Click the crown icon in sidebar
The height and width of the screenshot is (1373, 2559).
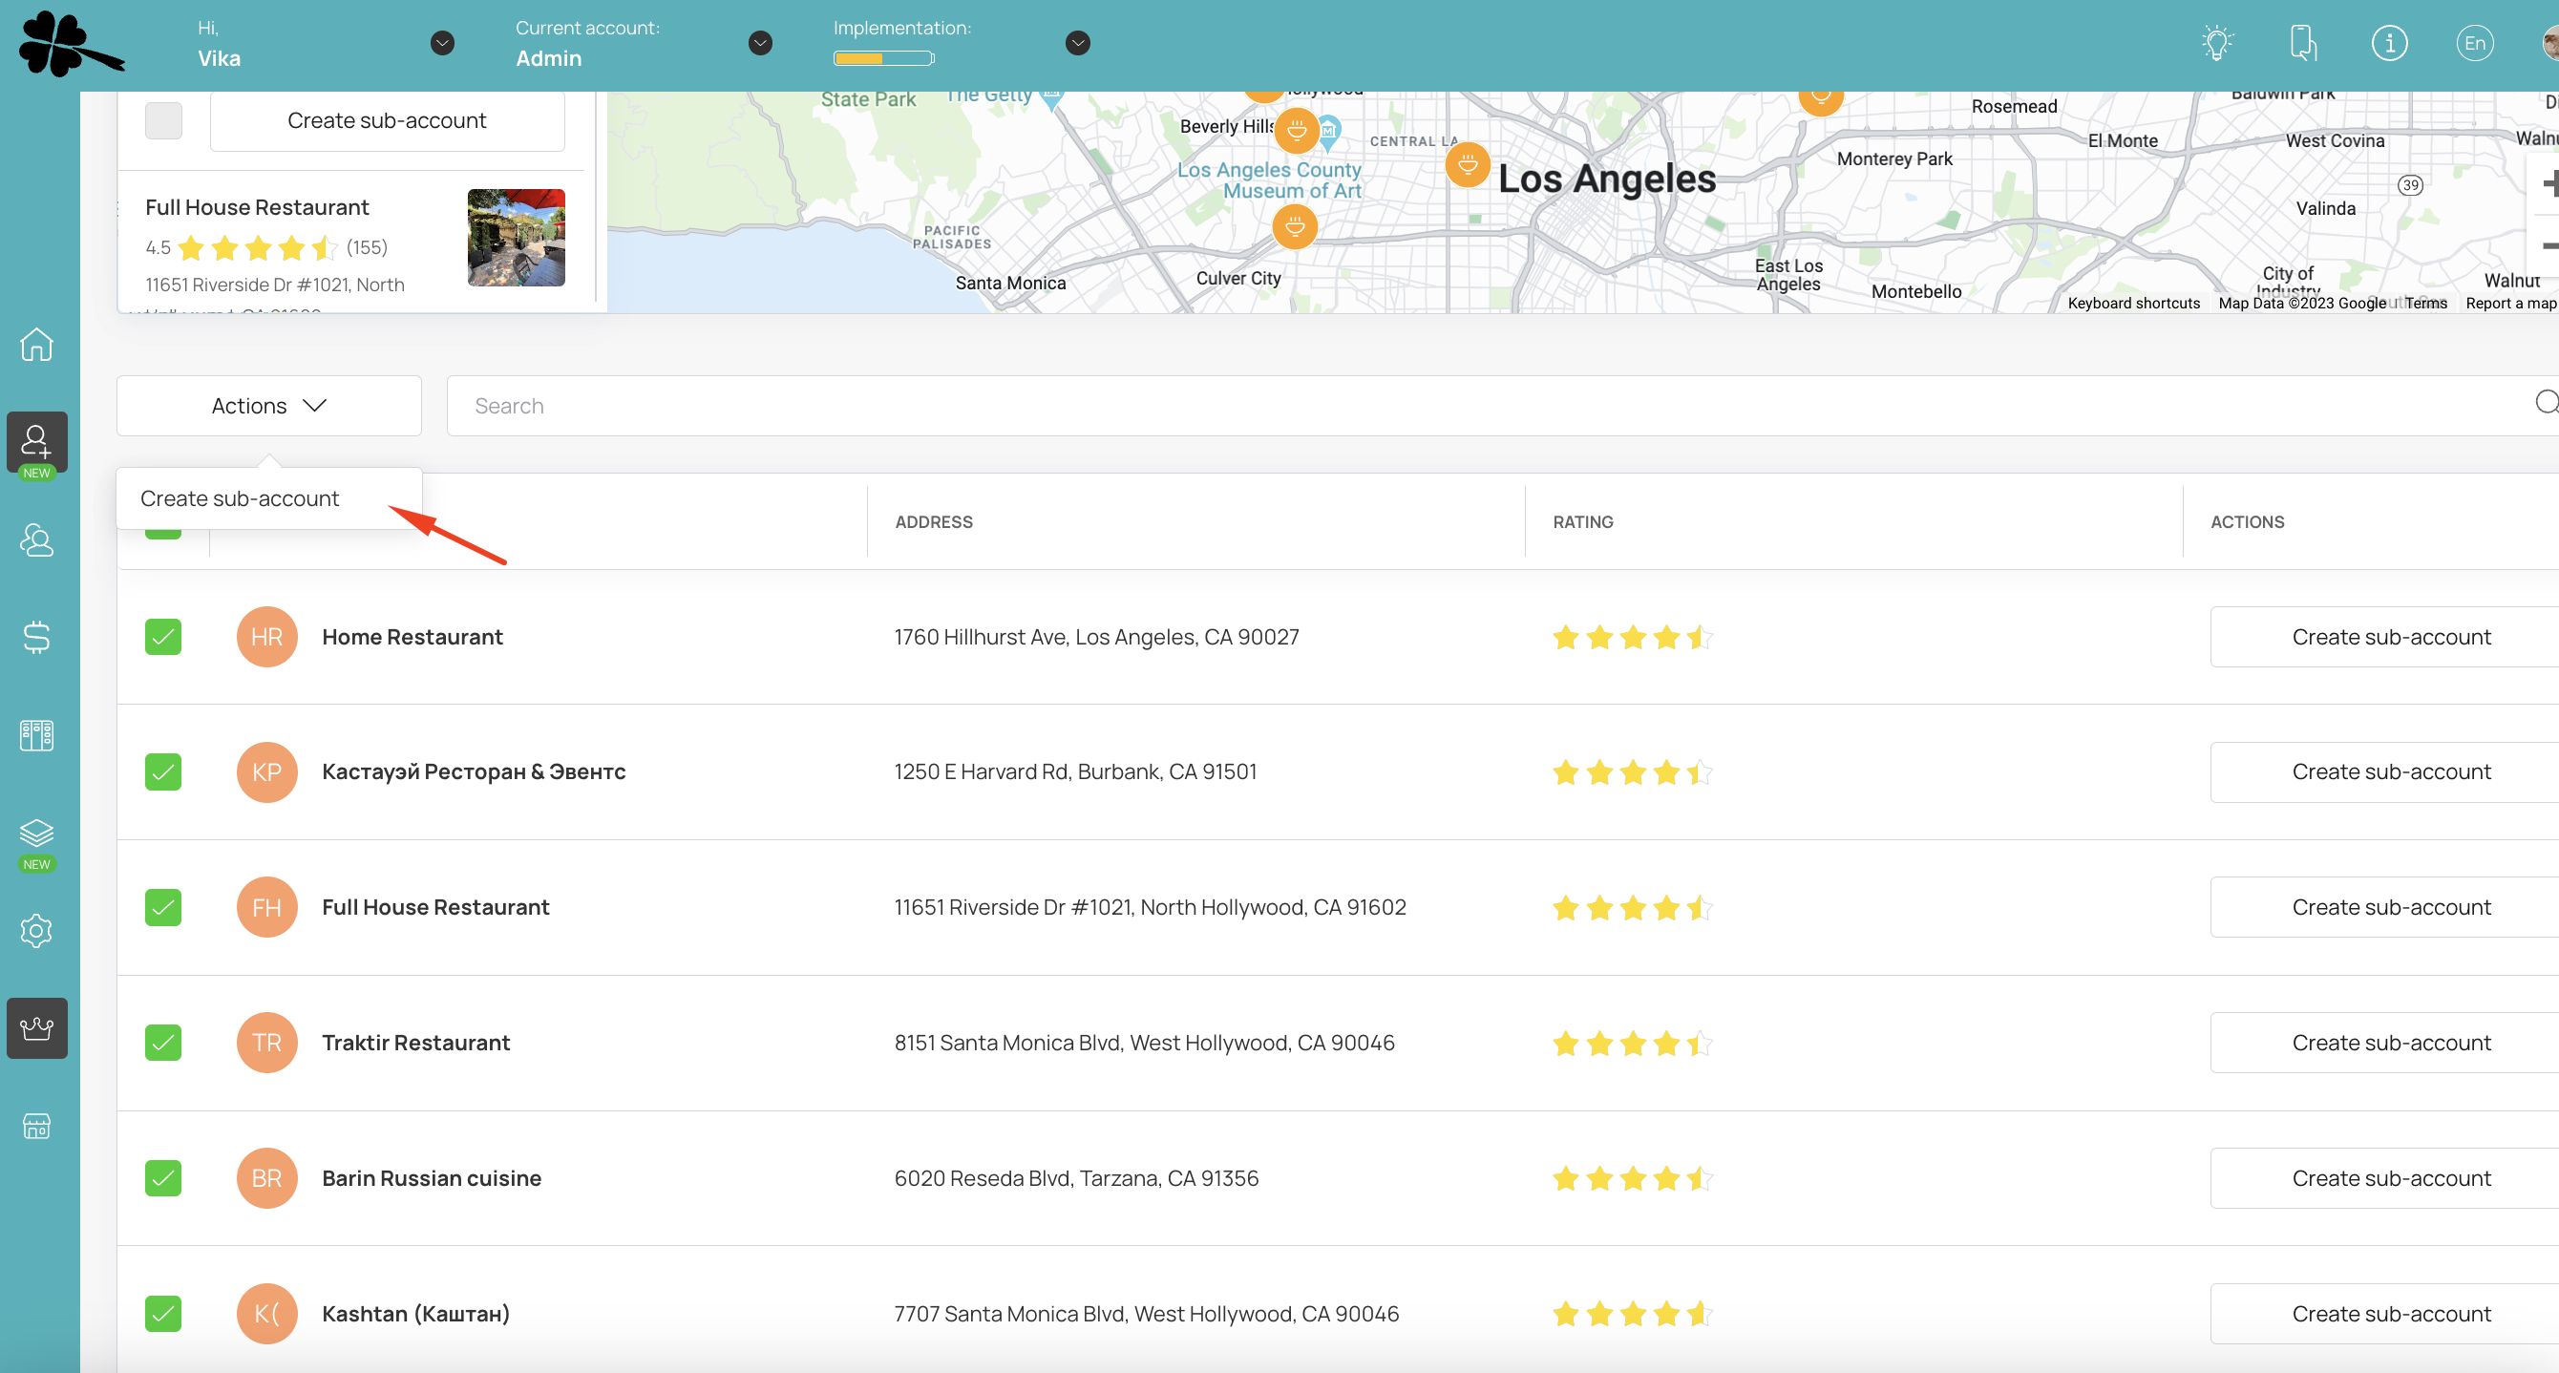tap(36, 1028)
